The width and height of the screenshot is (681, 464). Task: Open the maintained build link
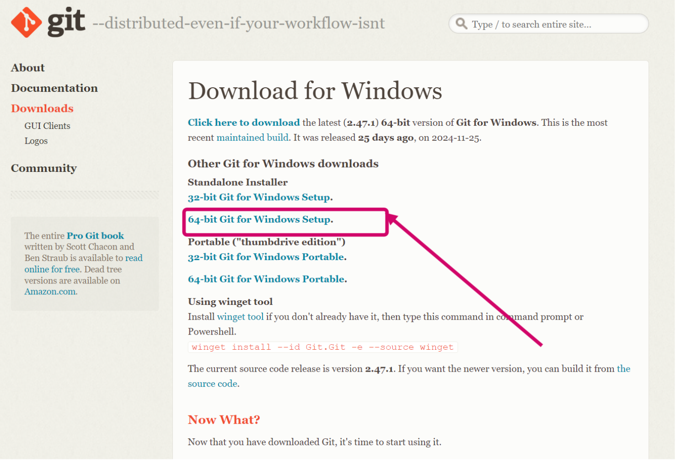[252, 137]
